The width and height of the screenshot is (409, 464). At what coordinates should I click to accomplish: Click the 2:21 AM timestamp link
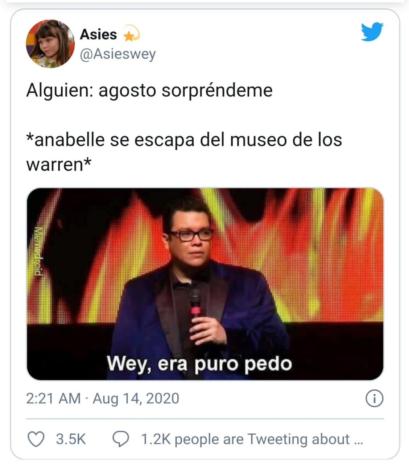[x=53, y=398]
